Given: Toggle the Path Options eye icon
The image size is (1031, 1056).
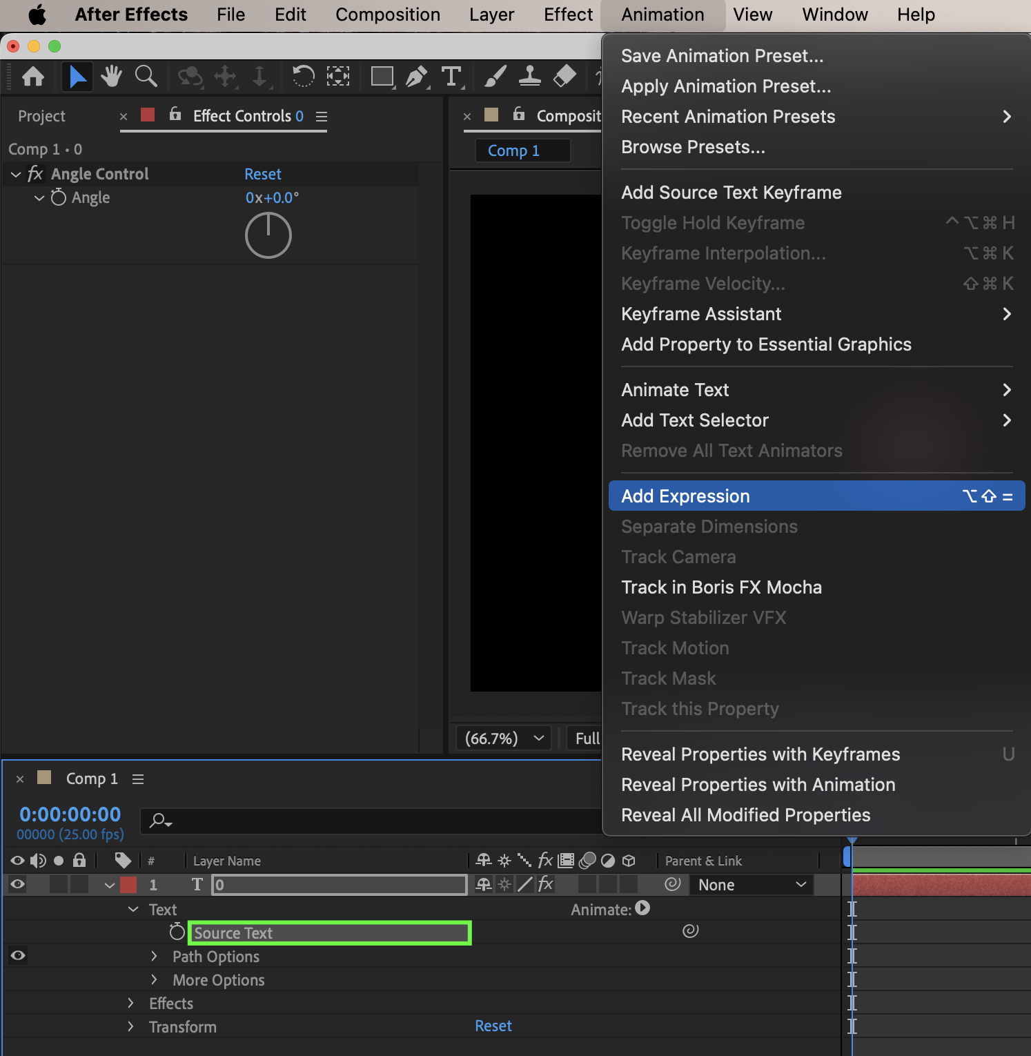Looking at the screenshot, I should click(x=18, y=955).
